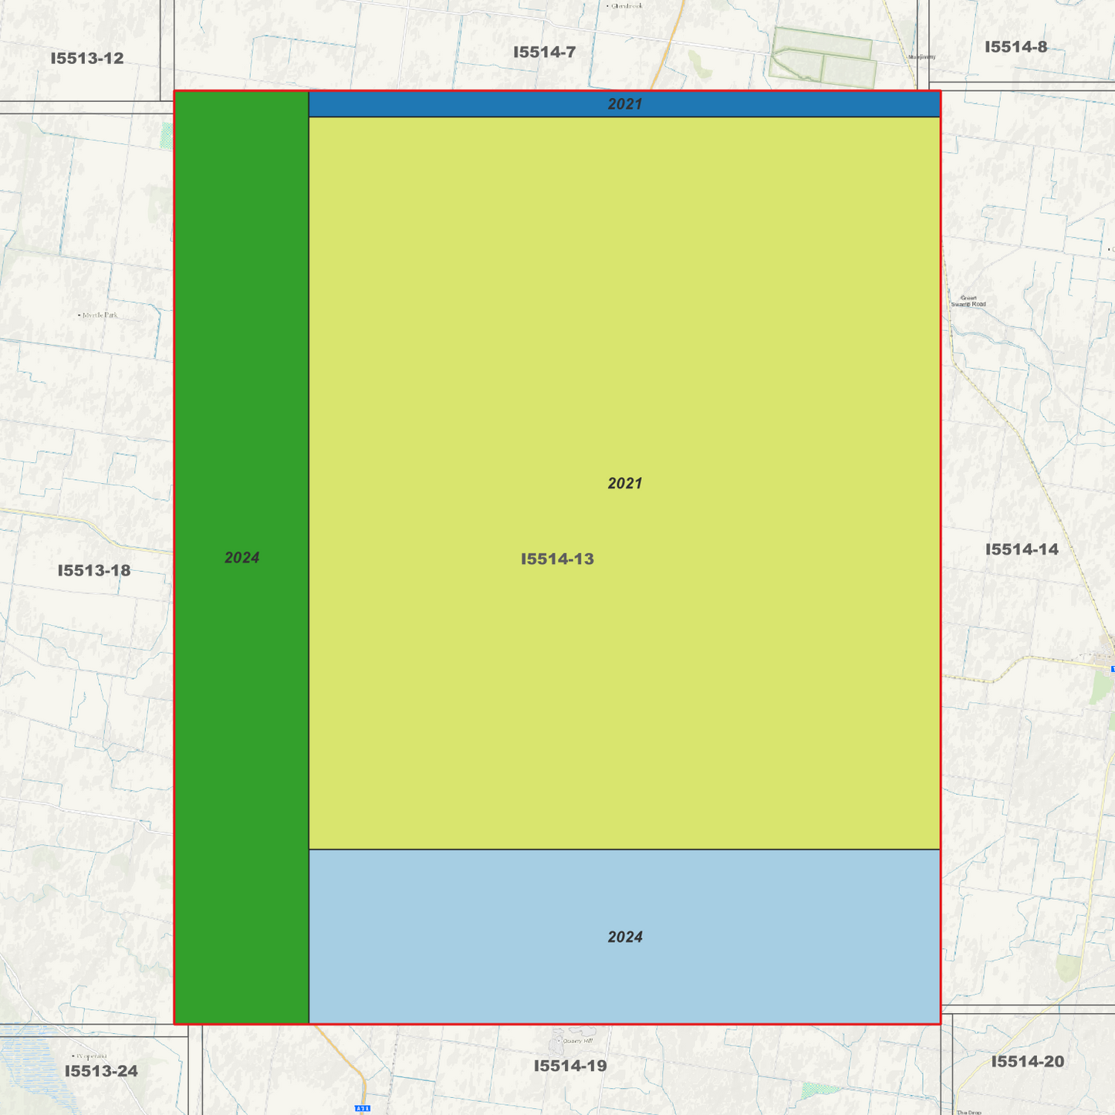This screenshot has width=1115, height=1115.
Task: Click the A31 highway shield
Action: pos(363,1109)
